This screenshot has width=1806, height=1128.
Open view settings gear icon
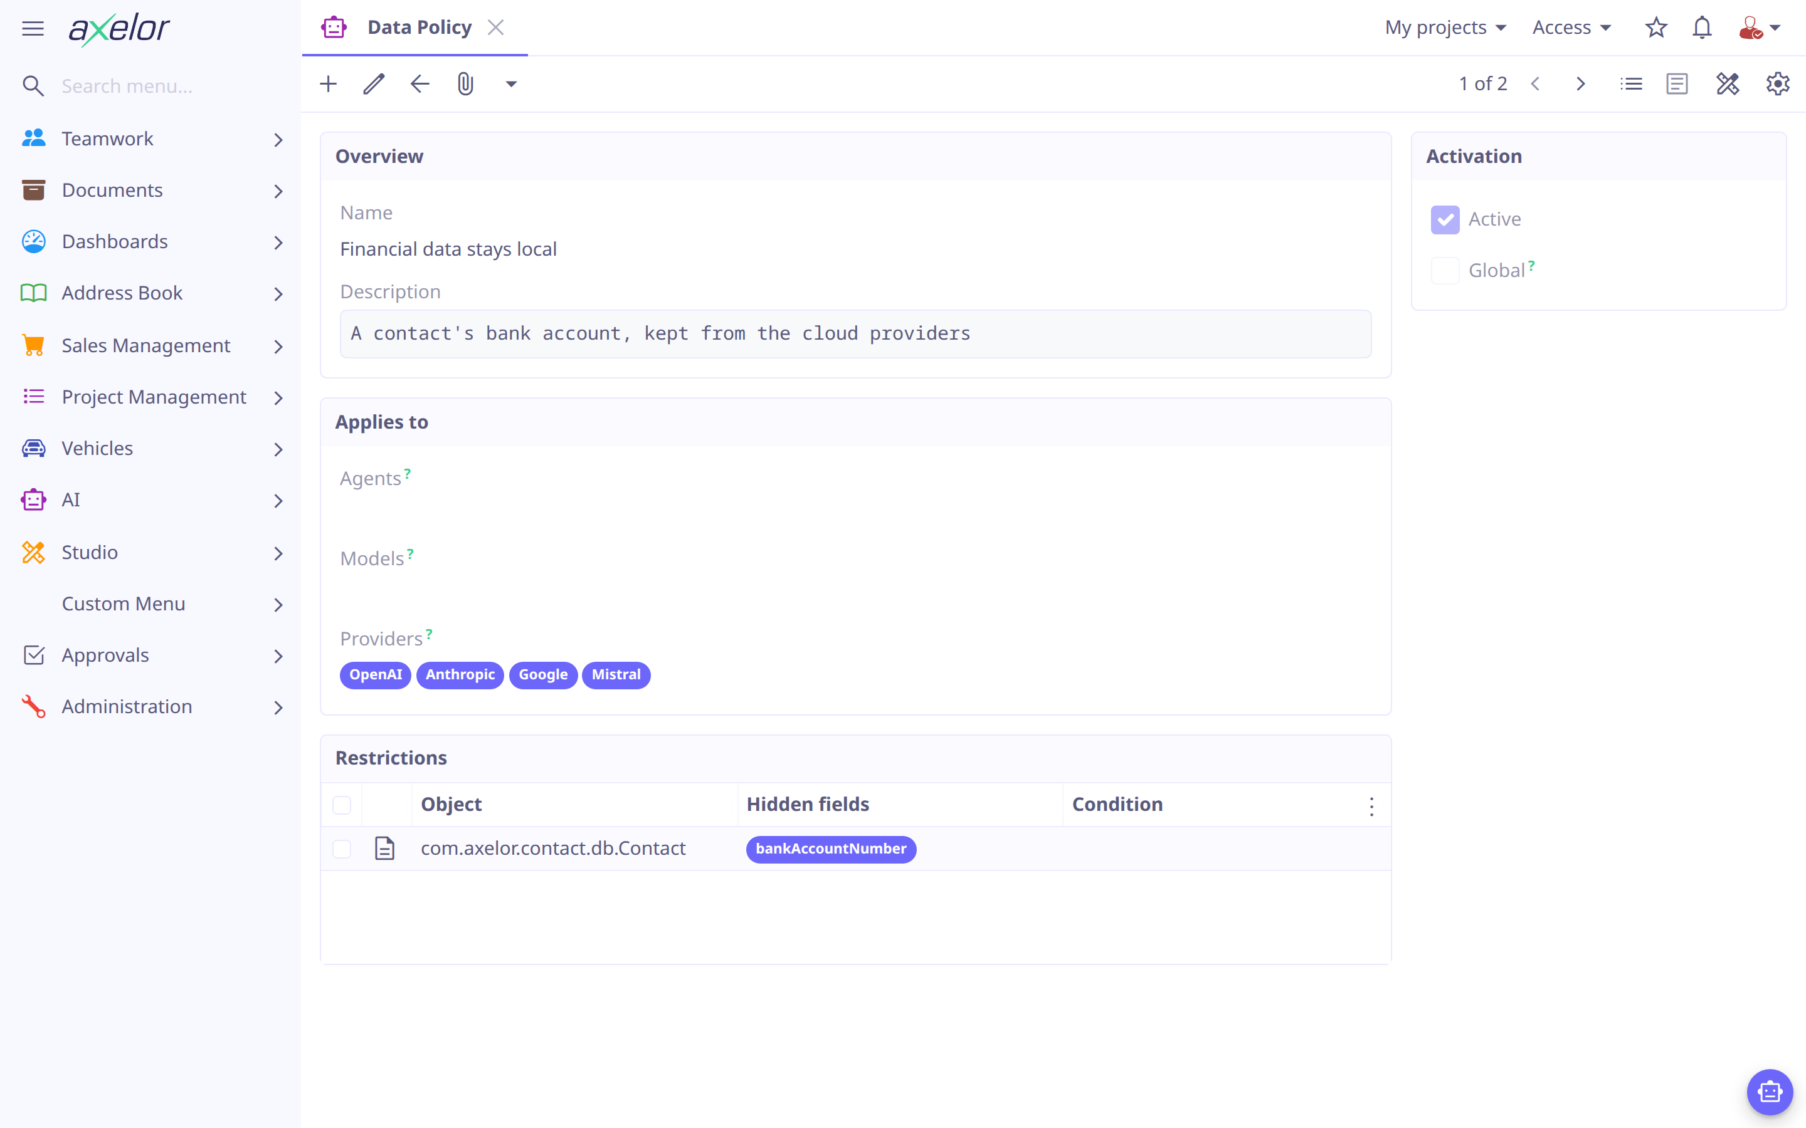(x=1778, y=83)
